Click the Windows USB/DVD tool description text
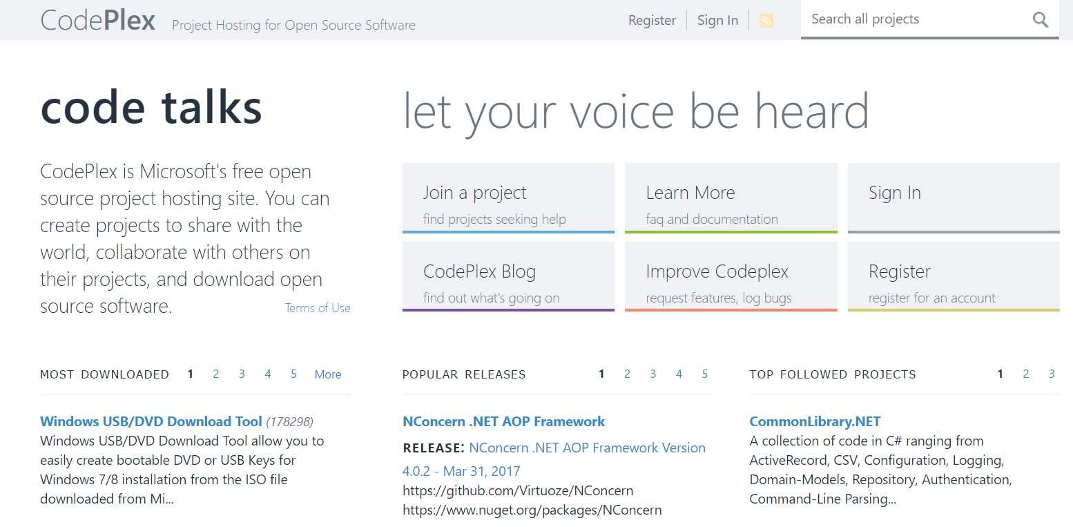 [x=182, y=470]
